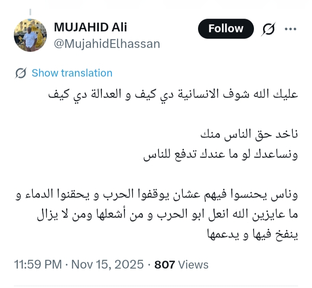Click the 11:59 PM timestamp
This screenshot has height=288, width=312.
coord(37,264)
